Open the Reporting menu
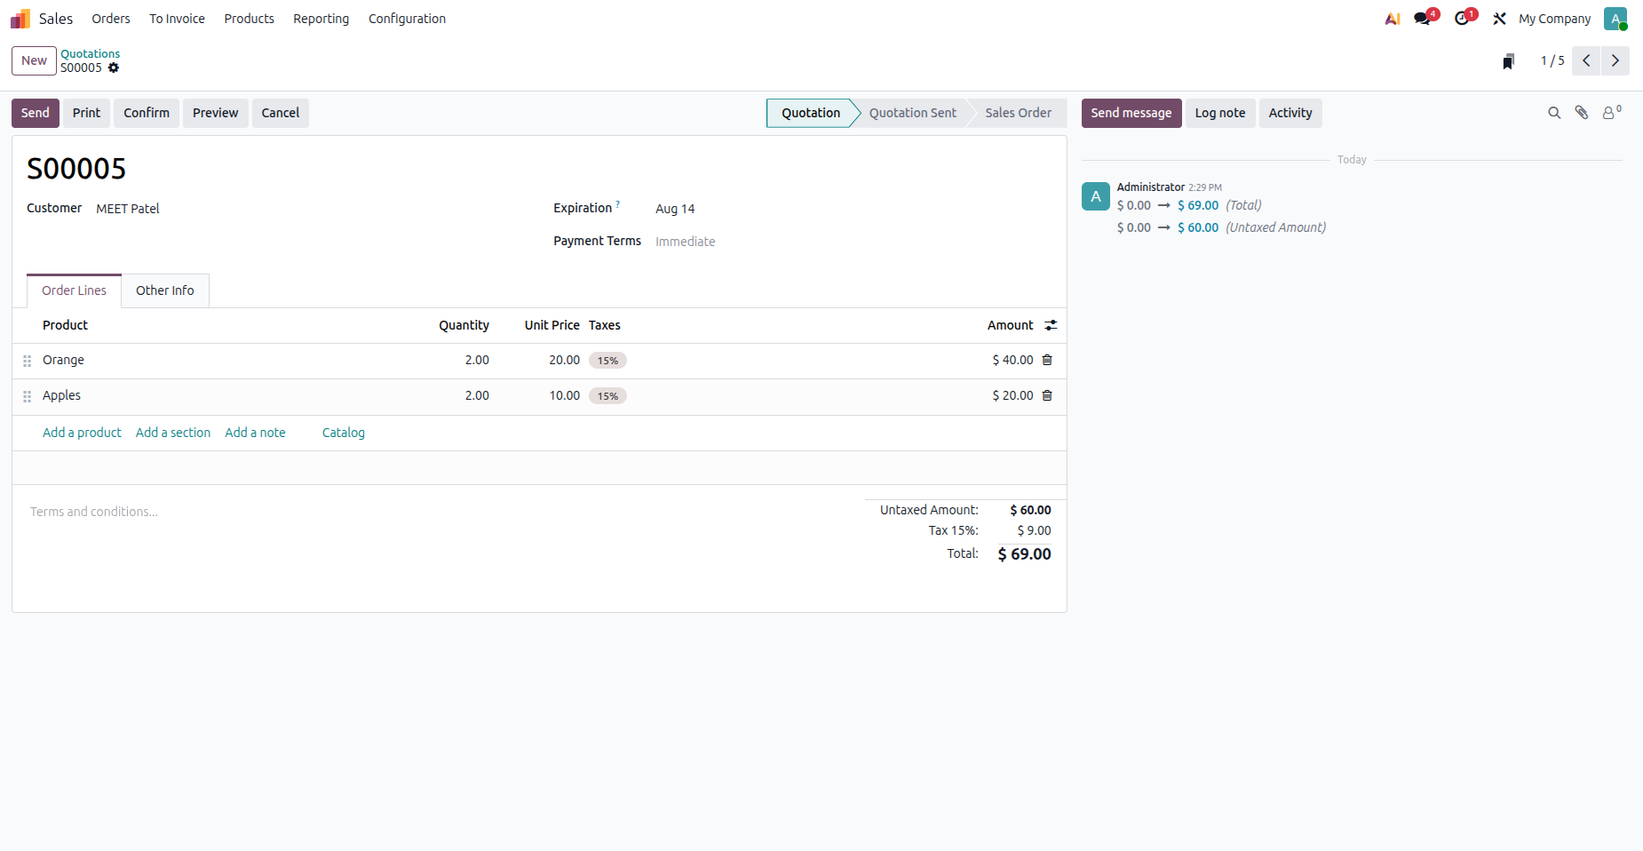The width and height of the screenshot is (1643, 851). [x=321, y=19]
